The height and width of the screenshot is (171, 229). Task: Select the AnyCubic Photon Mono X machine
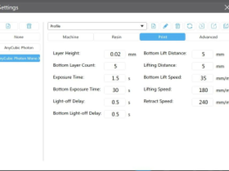click(20, 58)
